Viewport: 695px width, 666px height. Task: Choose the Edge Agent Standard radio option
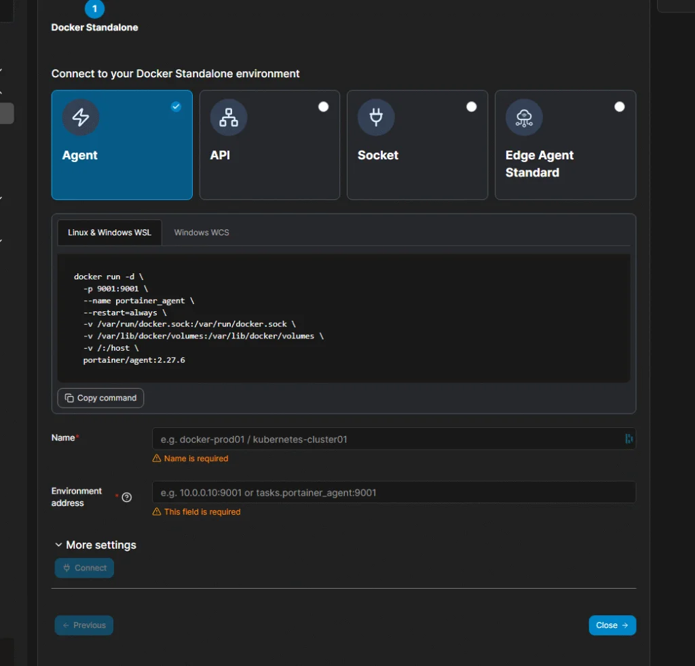point(620,106)
